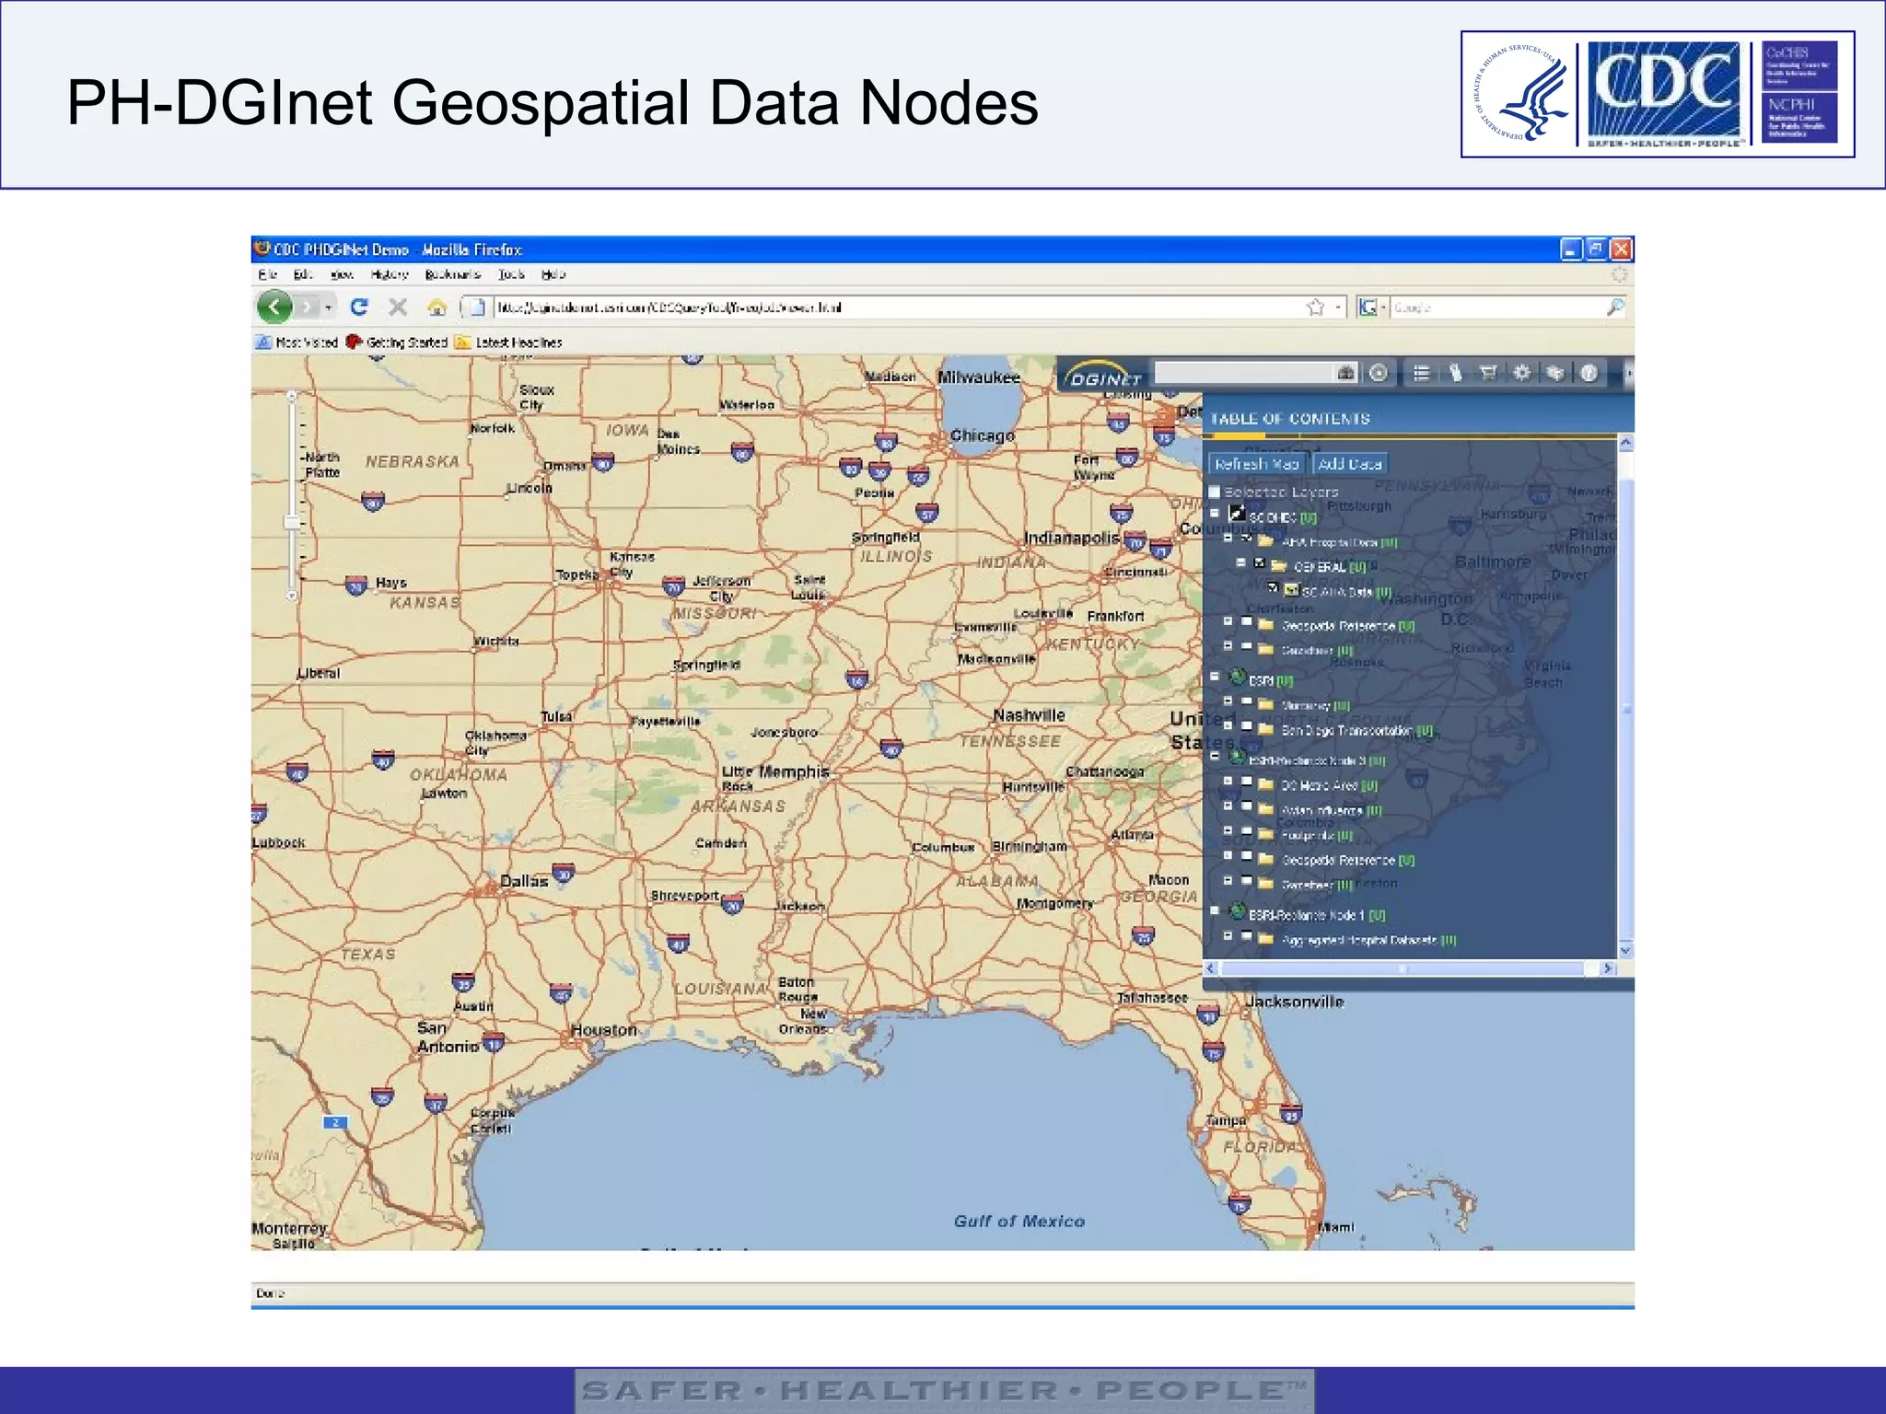Open the View menu
Viewport: 1886px width, 1414px height.
[342, 274]
